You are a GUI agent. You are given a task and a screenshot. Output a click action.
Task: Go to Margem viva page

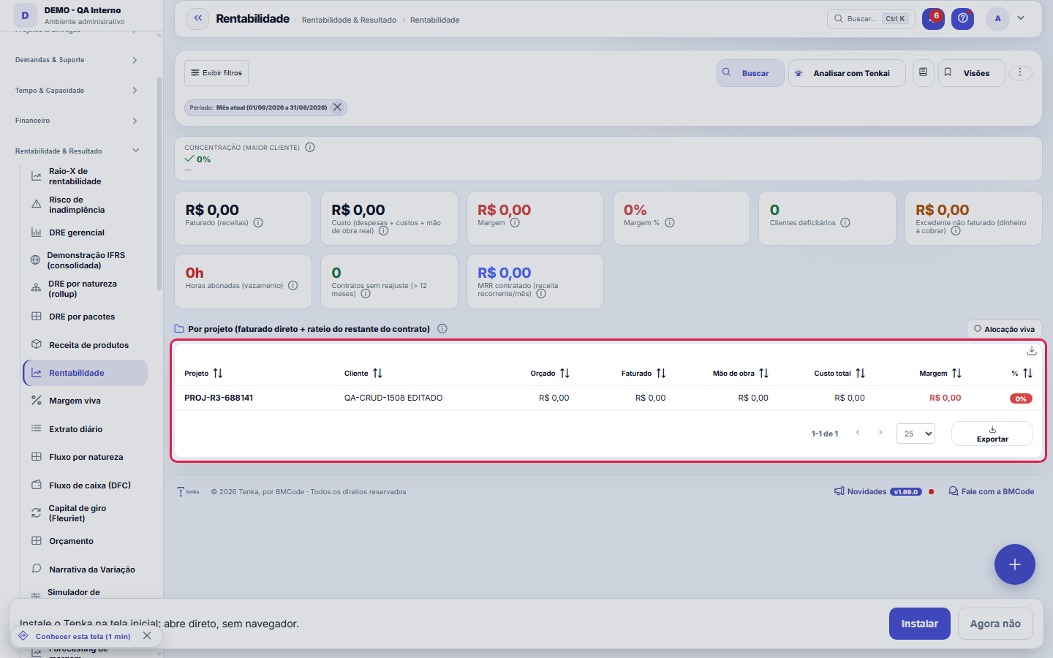click(x=85, y=401)
